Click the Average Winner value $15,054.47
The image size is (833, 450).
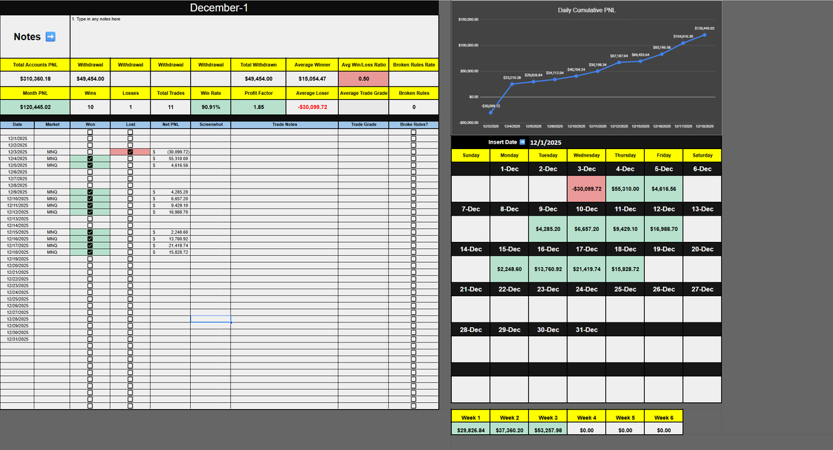[x=312, y=79]
